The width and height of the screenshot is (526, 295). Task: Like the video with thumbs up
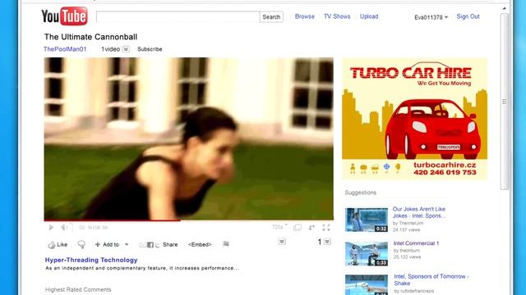click(58, 245)
